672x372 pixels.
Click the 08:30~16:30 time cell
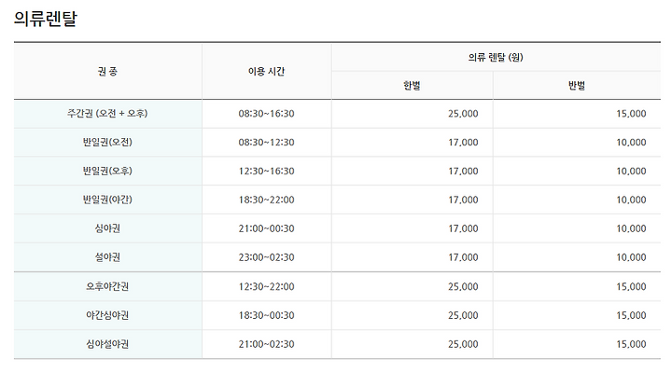click(x=267, y=114)
